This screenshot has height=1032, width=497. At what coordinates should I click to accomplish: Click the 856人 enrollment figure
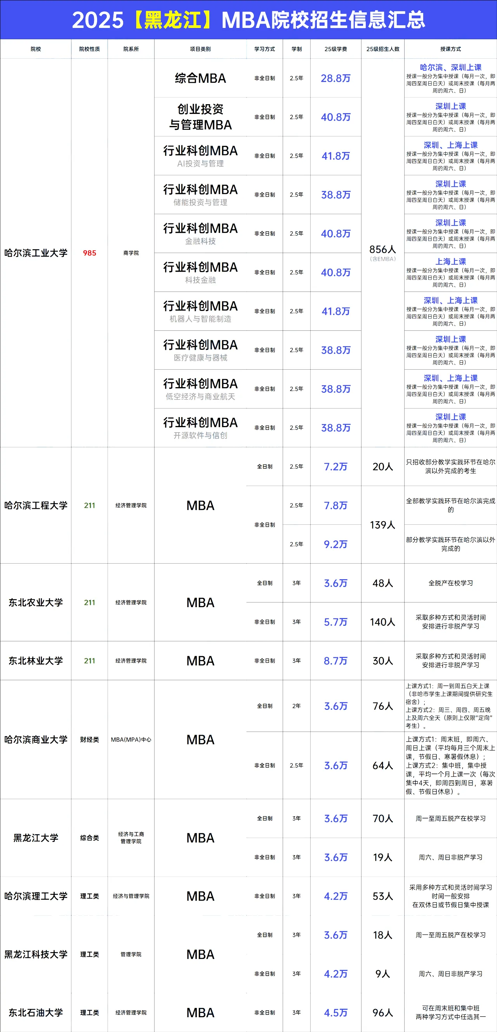(x=383, y=249)
